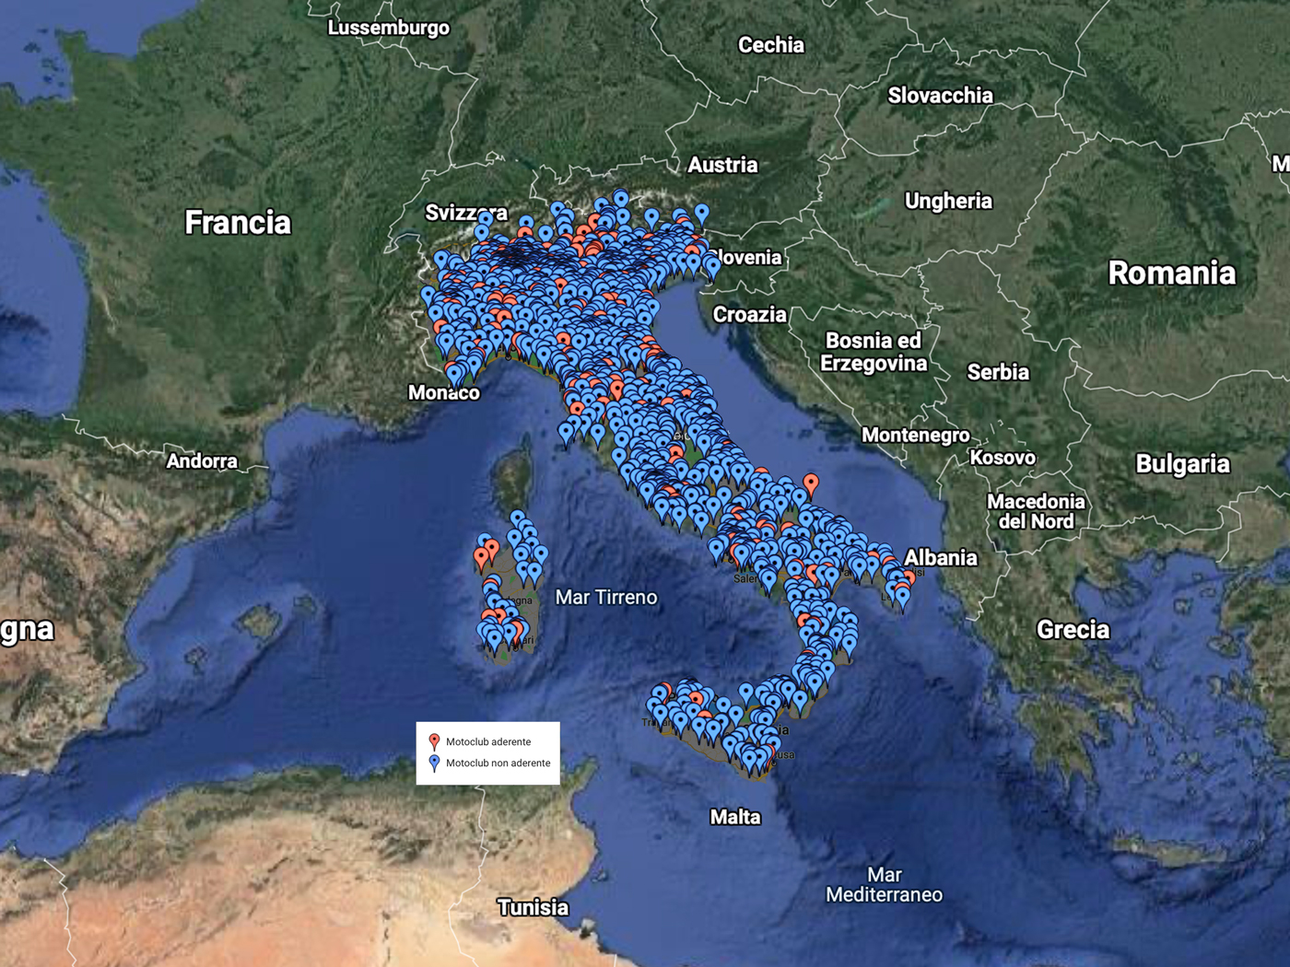Click the Tunisia country label
Viewport: 1290px width, 967px height.
click(534, 908)
